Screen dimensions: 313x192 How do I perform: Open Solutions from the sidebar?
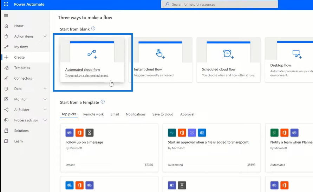point(21,131)
